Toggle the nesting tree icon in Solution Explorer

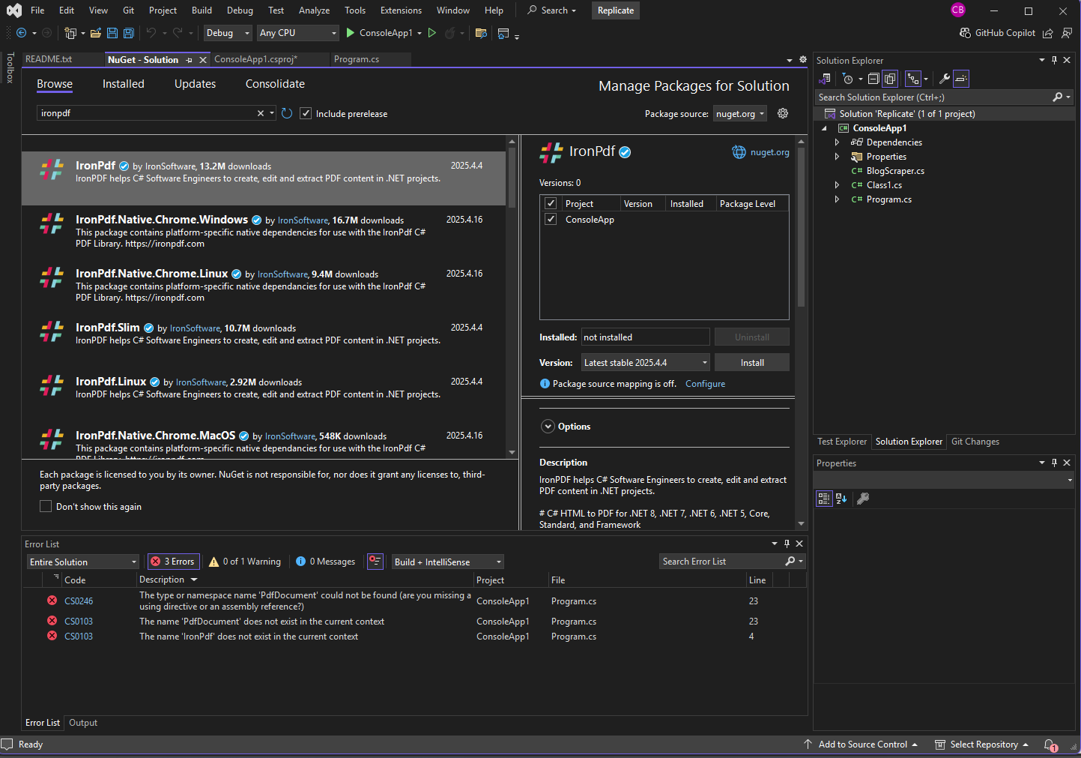tap(912, 79)
